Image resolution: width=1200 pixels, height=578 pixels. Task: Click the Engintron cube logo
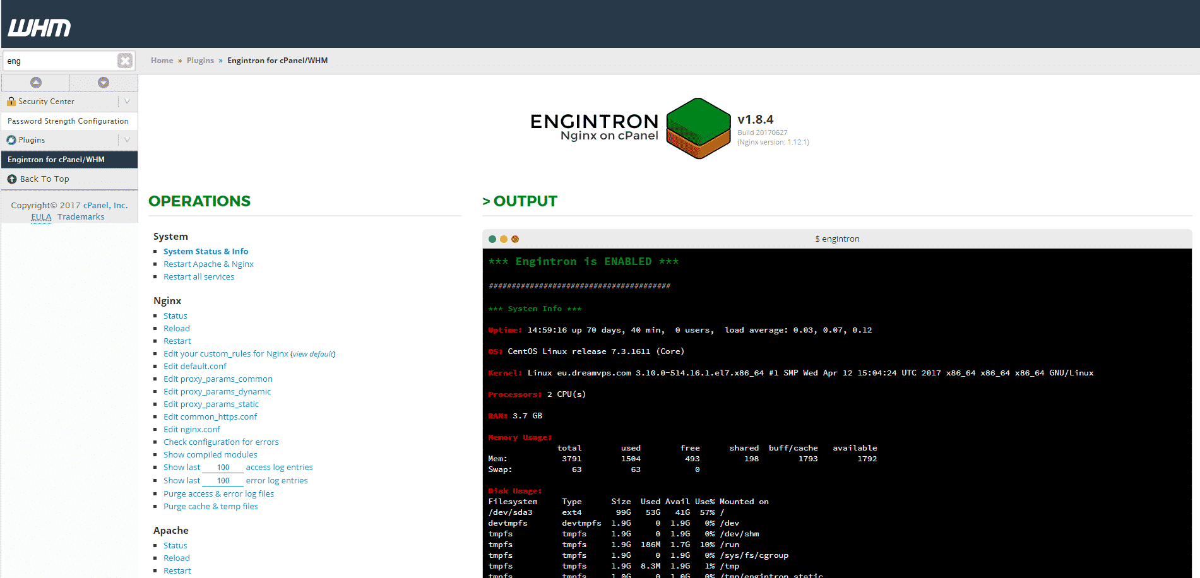pos(698,128)
